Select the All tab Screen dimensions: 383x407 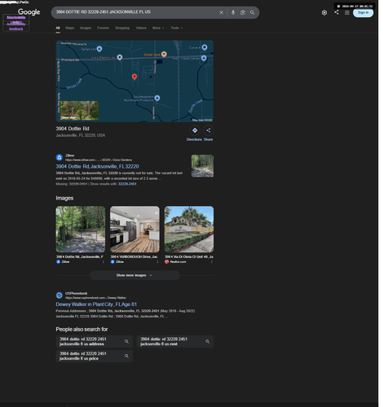coord(58,28)
